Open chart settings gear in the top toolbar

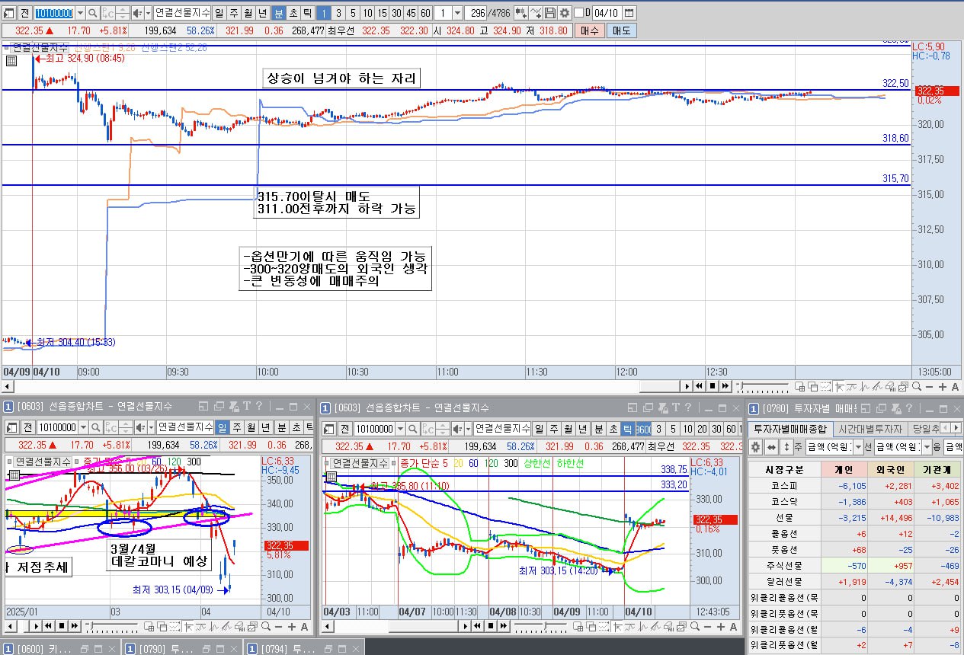564,13
